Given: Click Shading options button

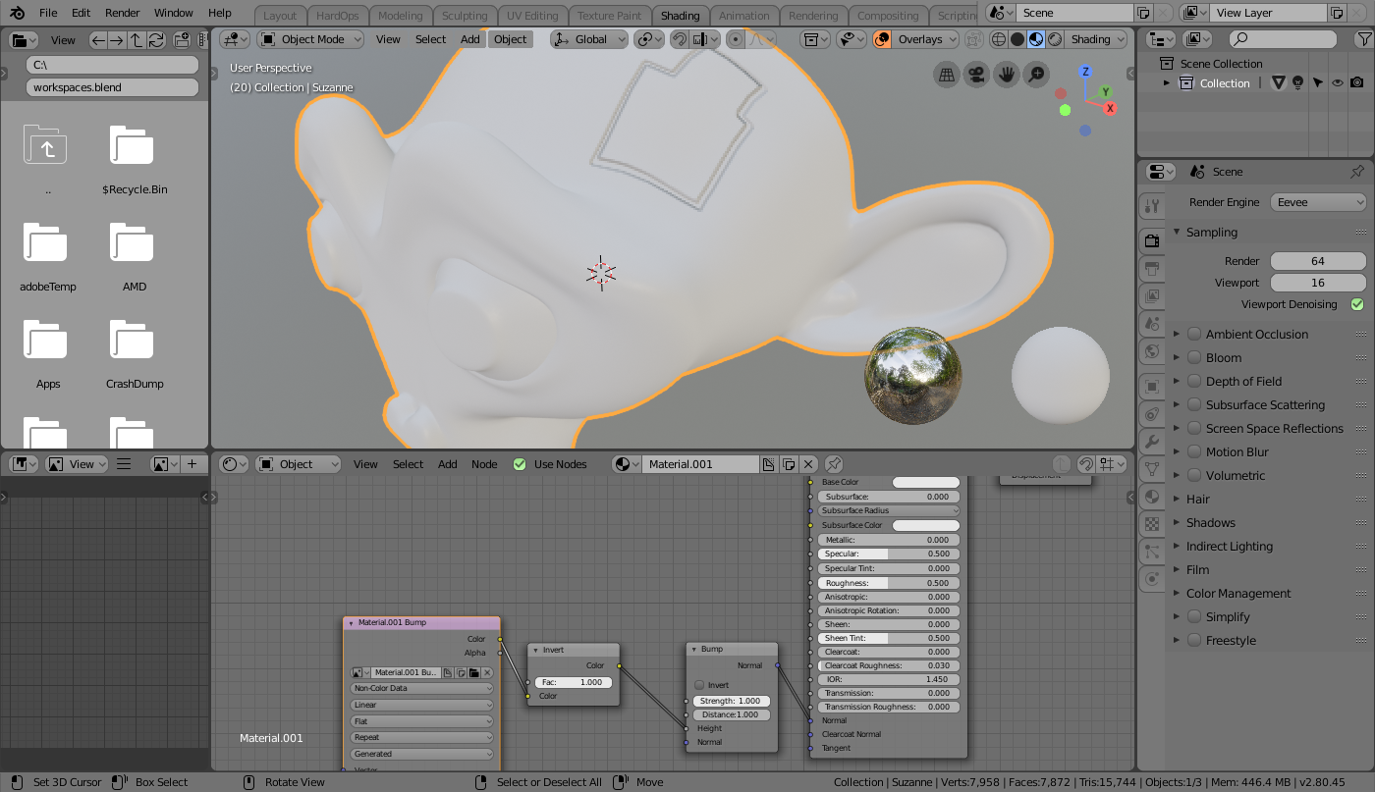Looking at the screenshot, I should [x=1096, y=39].
